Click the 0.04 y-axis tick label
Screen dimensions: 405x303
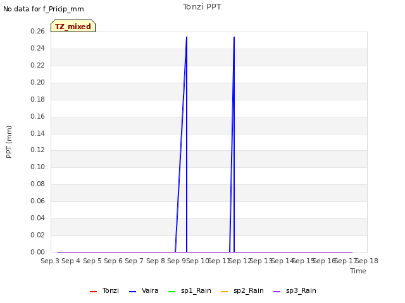[38, 218]
